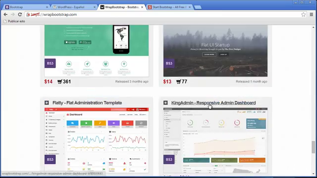Open the green mobile app template thumbnail
This screenshot has height=178, width=317.
[97, 50]
